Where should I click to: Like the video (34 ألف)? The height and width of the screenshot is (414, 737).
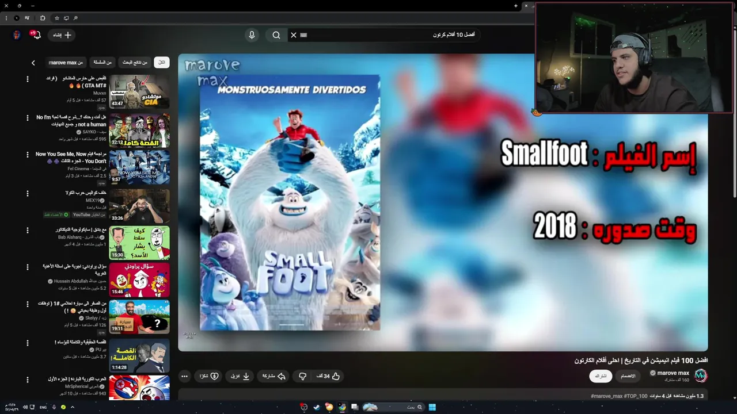328,376
